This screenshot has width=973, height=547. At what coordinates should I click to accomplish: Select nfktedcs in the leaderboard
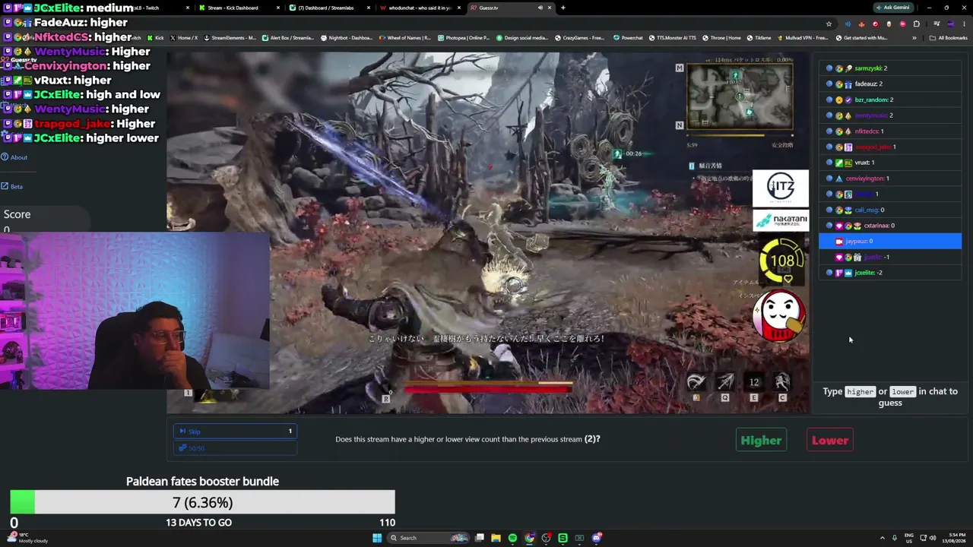pyautogui.click(x=890, y=131)
